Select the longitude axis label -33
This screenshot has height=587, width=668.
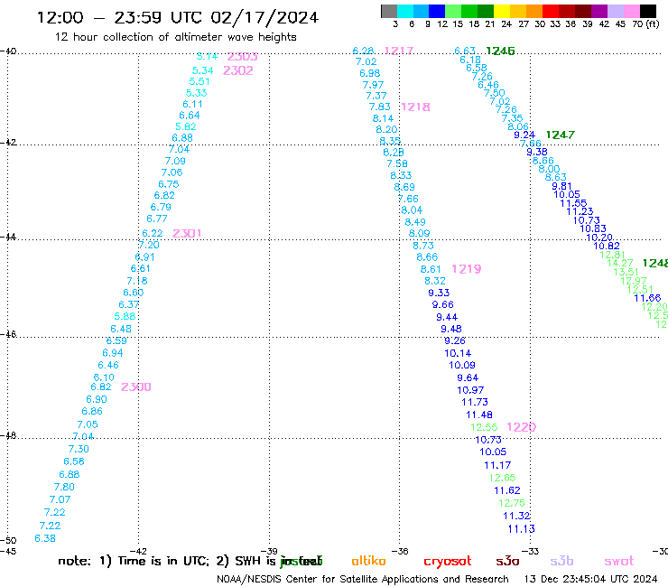coord(530,551)
